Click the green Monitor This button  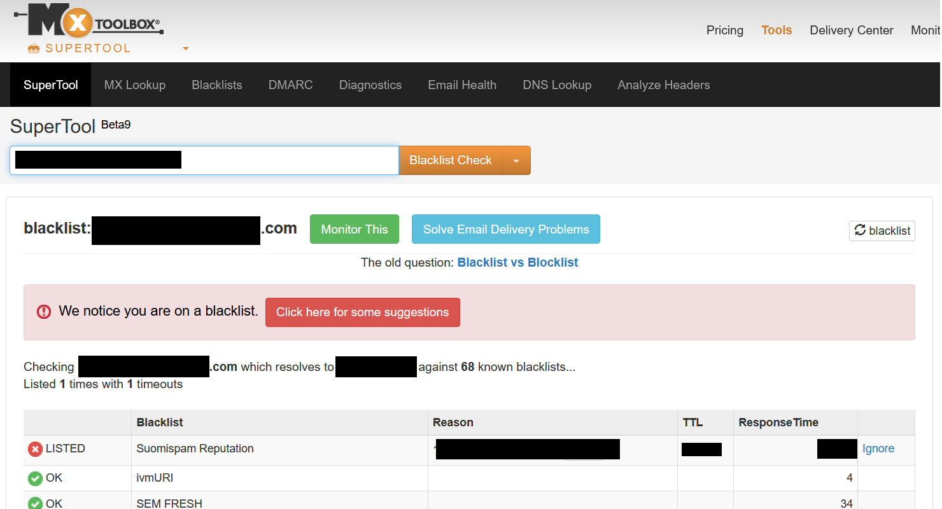355,229
